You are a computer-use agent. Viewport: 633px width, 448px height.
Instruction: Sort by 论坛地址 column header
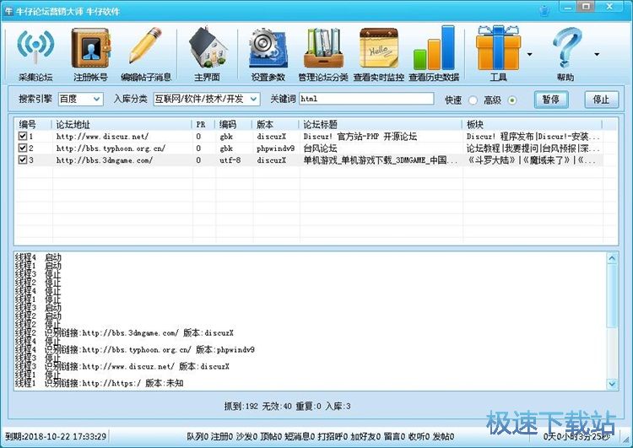[x=122, y=124]
